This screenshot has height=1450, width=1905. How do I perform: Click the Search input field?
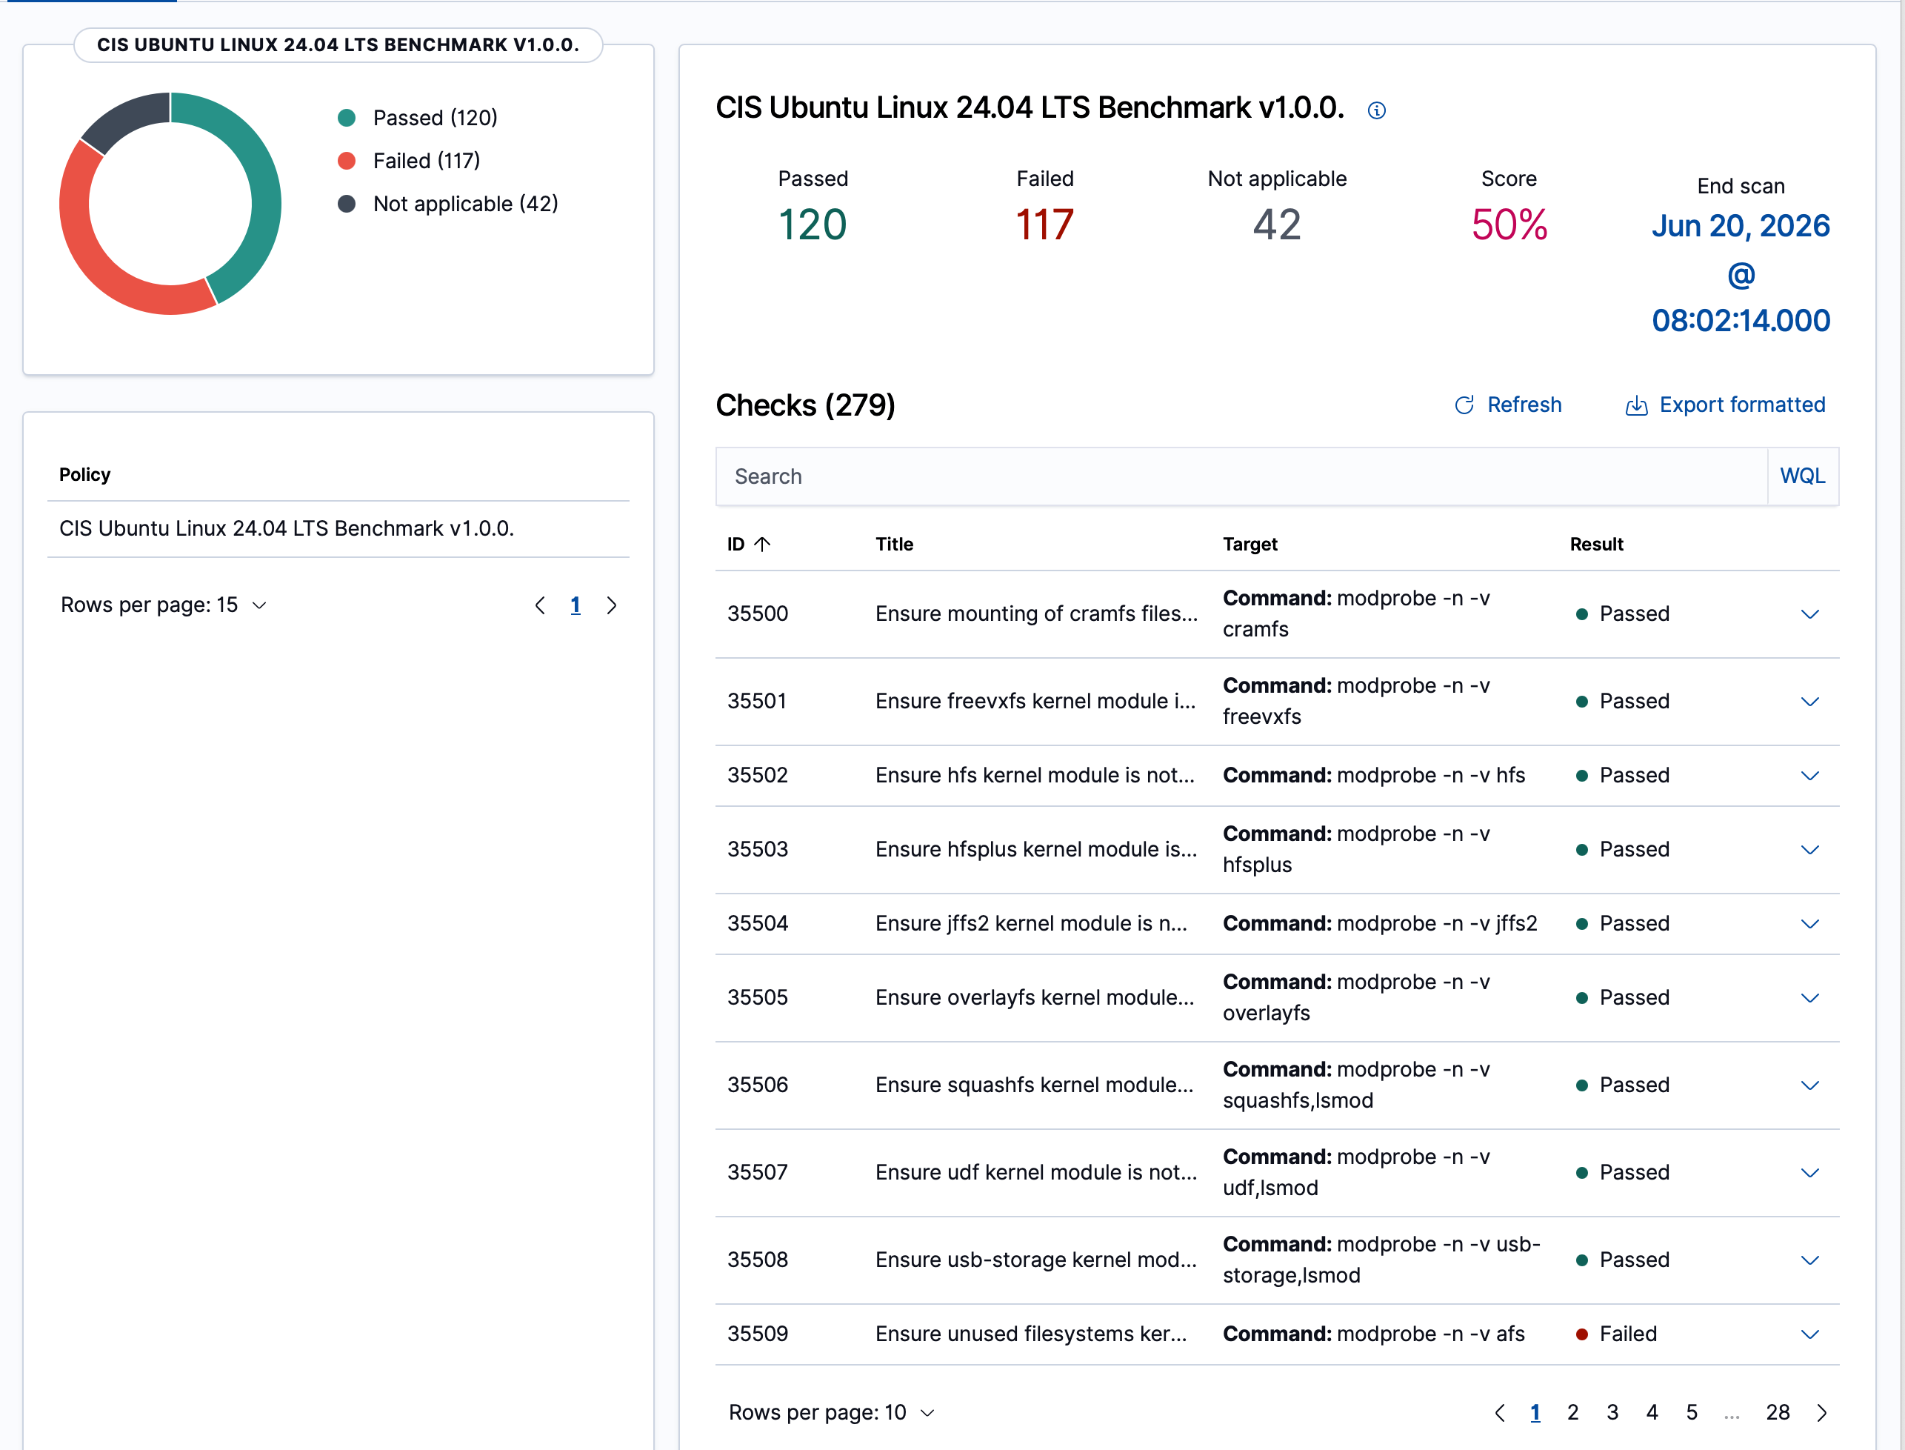click(x=1241, y=476)
